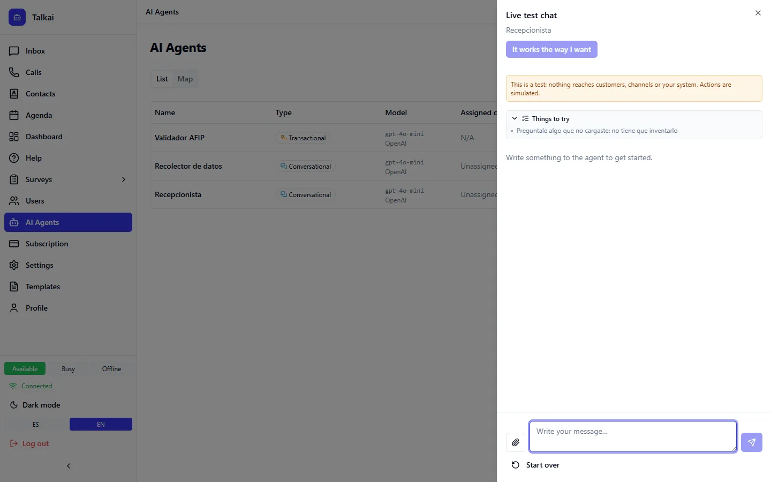Open Dashboard via the grid icon
Screen dimensions: 771x482
pyautogui.click(x=14, y=137)
